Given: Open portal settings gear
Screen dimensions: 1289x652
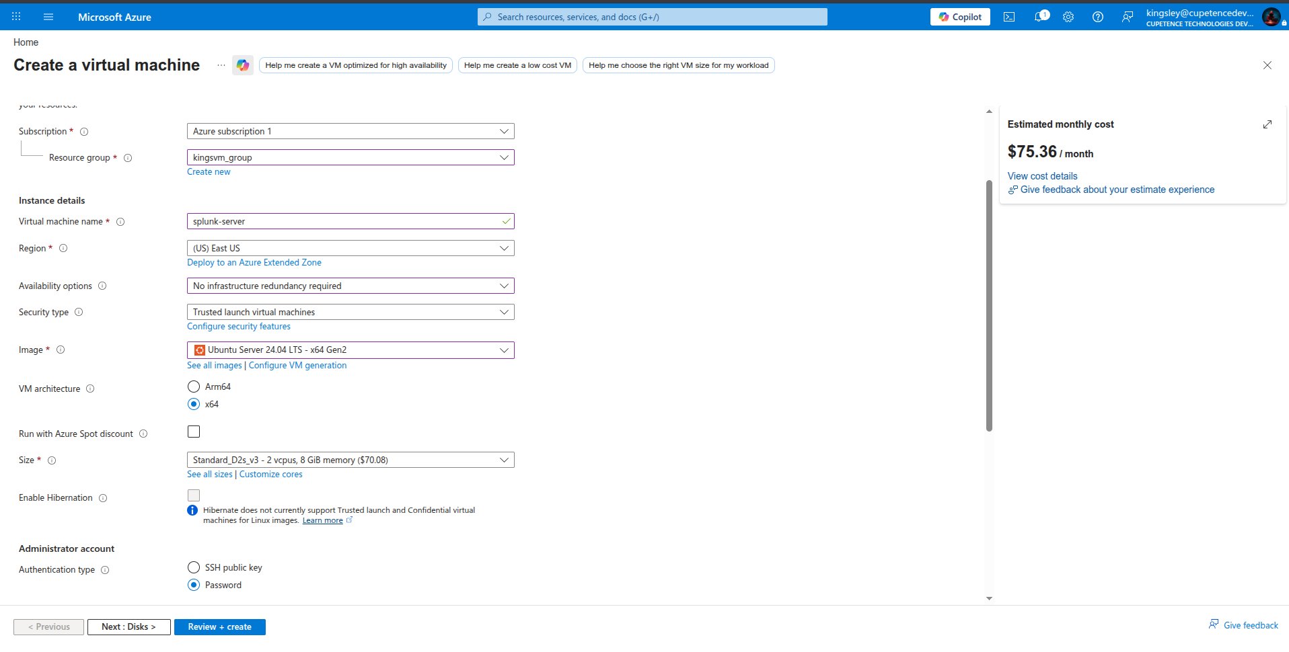Looking at the screenshot, I should point(1068,17).
